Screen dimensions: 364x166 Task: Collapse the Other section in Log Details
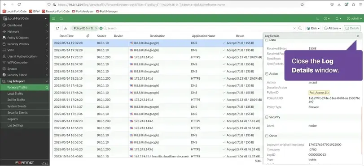[x=267, y=136]
